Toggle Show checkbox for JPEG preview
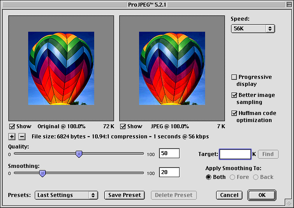The image size is (294, 208). 123,126
